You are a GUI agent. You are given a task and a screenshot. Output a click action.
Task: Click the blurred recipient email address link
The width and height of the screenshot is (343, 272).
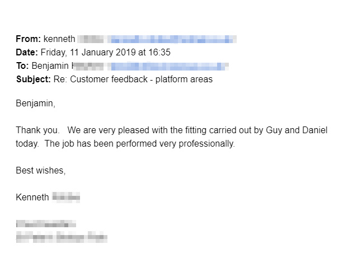(168, 66)
